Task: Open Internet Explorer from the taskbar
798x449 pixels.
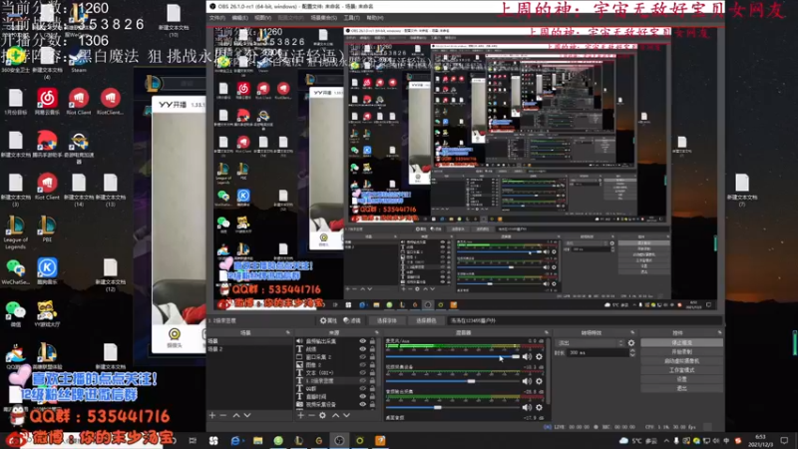Action: pyautogui.click(x=235, y=440)
